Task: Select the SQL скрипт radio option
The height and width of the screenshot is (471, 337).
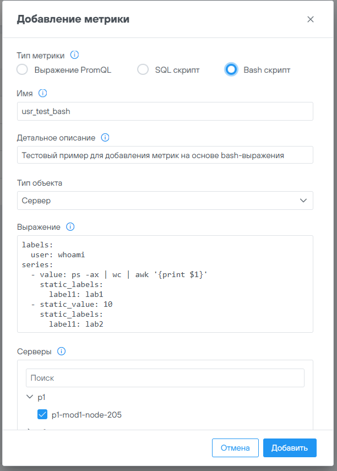Action: [x=143, y=70]
